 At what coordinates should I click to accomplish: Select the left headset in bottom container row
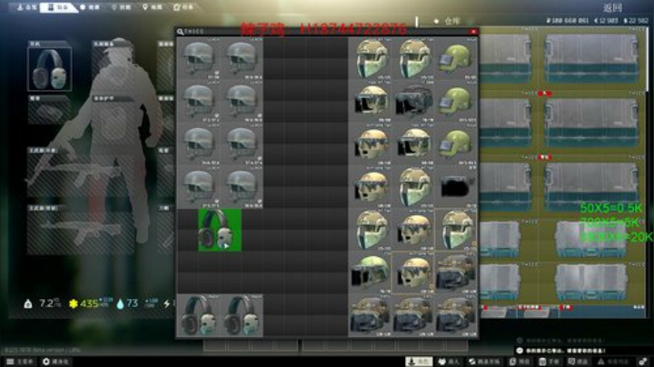(199, 315)
